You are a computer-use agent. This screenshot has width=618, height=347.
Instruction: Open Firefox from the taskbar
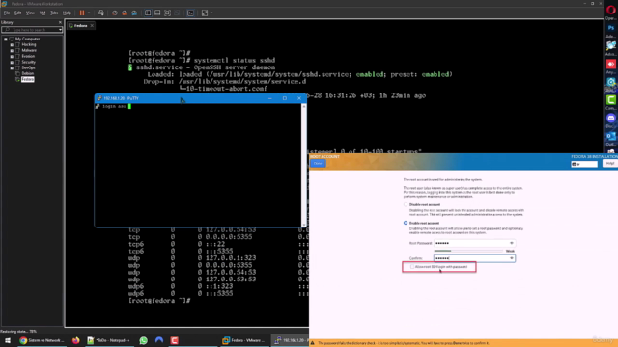pyautogui.click(x=75, y=340)
